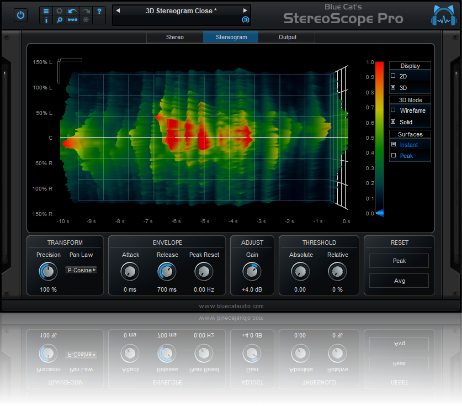Toggle the Peak surface checkbox

[x=394, y=156]
